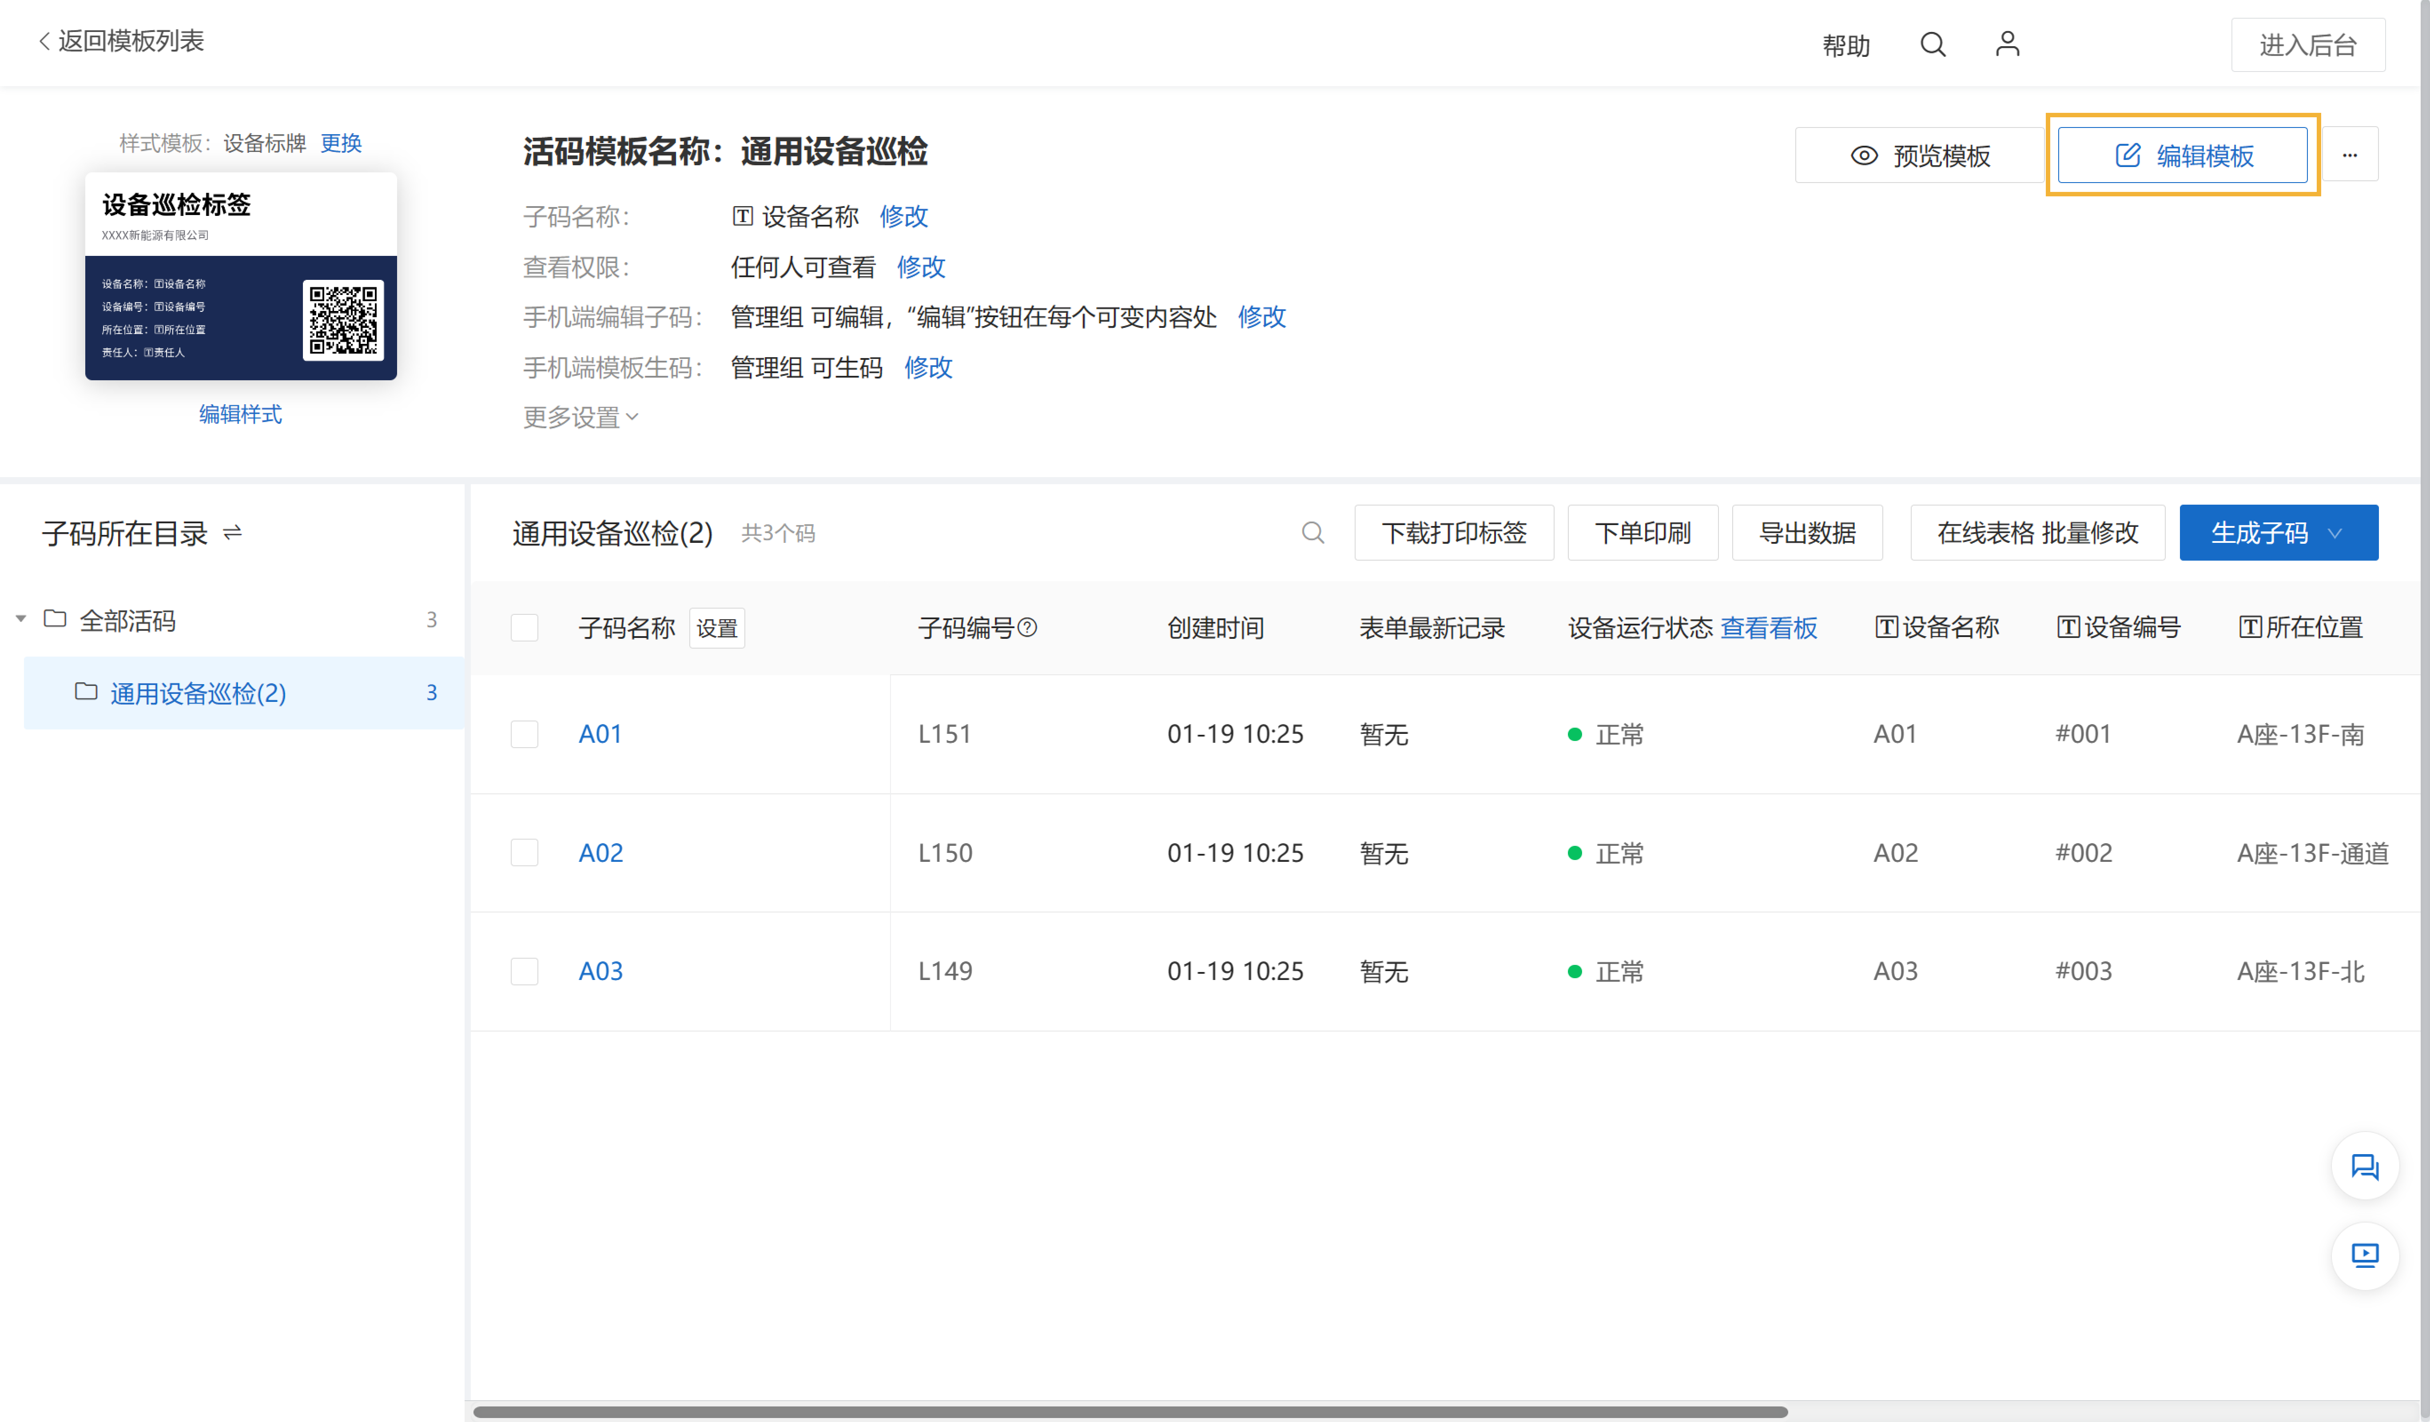Click cell #002
Screen dimensions: 2430x1422
tap(2084, 853)
